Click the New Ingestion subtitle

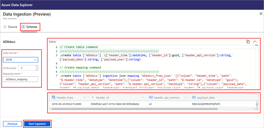click(10, 19)
